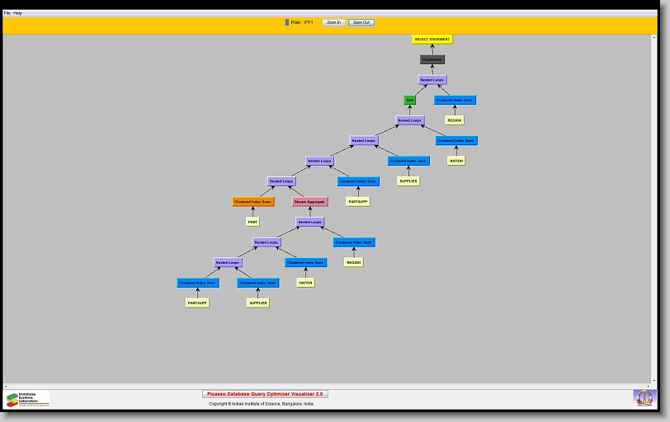Image resolution: width=670 pixels, height=422 pixels.
Task: Click the Database Systems Laboratory logo
Action: point(27,399)
